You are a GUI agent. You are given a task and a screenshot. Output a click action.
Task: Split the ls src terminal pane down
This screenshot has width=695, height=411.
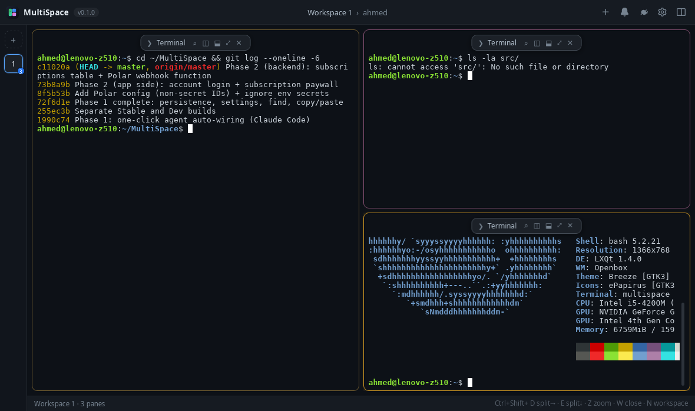548,43
